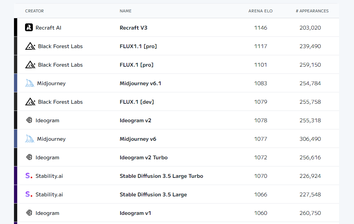Click the Ideogram logo in Ideogram v2 Turbo row
The width and height of the screenshot is (354, 224).
tap(29, 157)
